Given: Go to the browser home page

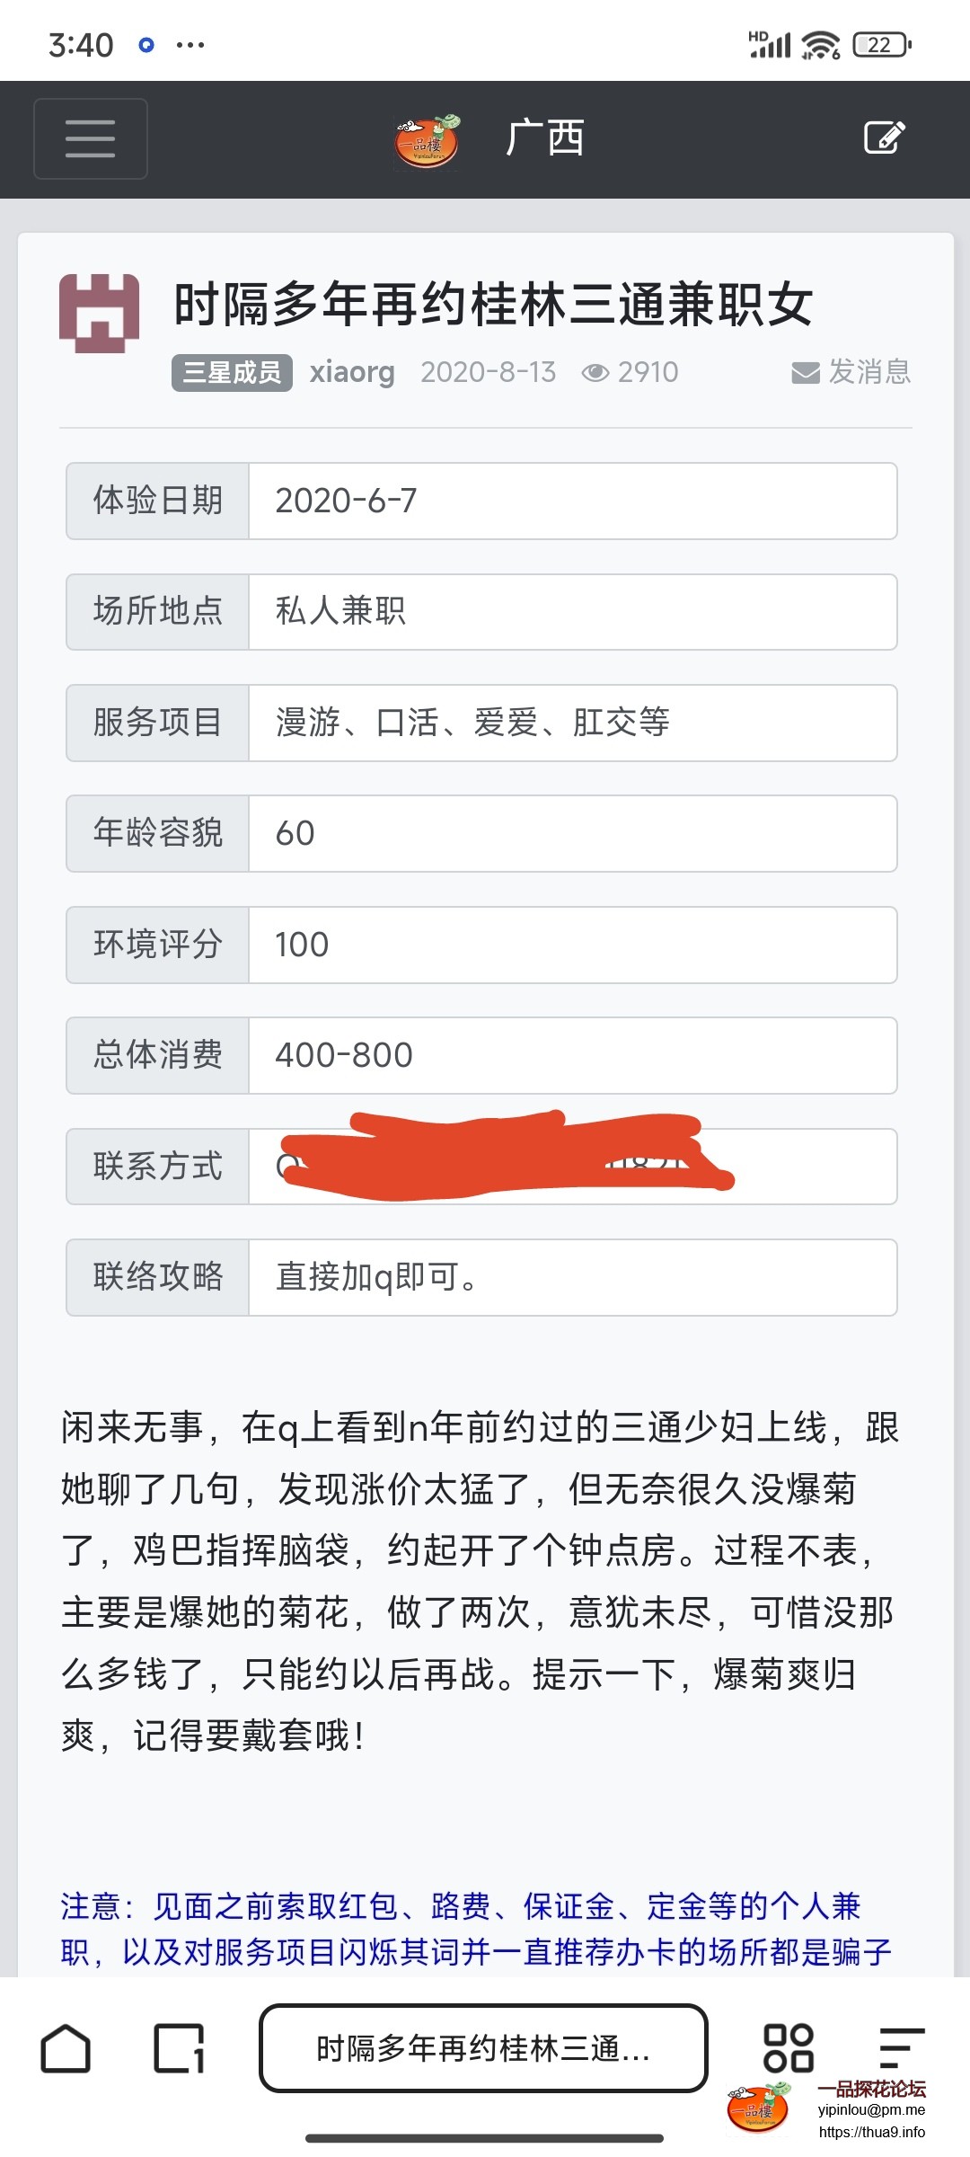Looking at the screenshot, I should (66, 2048).
